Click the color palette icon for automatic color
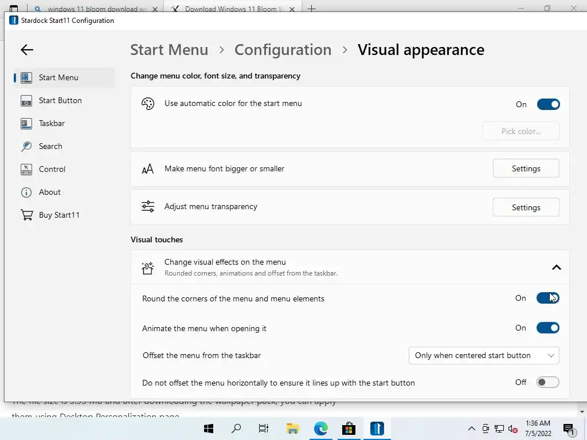The width and height of the screenshot is (587, 440). point(148,104)
